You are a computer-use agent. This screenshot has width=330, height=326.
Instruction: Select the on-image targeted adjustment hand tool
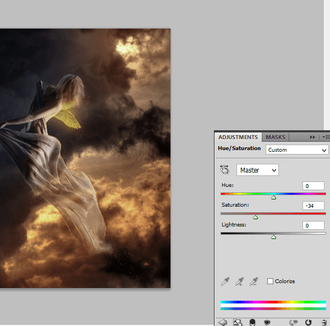224,169
